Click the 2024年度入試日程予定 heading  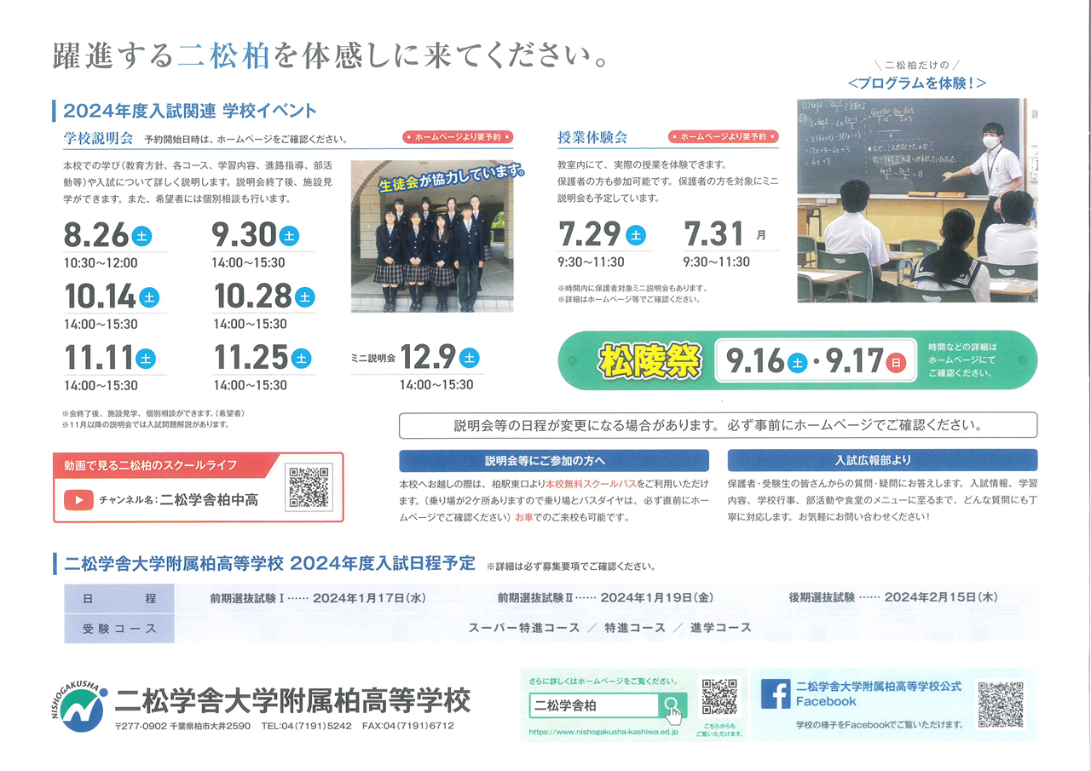click(x=269, y=564)
